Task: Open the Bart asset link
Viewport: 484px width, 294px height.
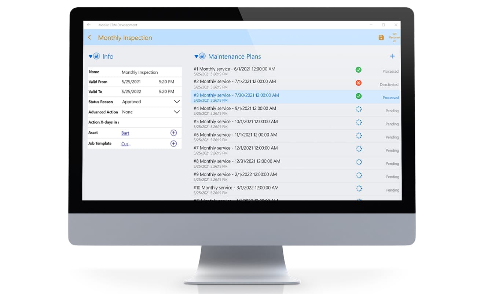Action: pyautogui.click(x=125, y=133)
